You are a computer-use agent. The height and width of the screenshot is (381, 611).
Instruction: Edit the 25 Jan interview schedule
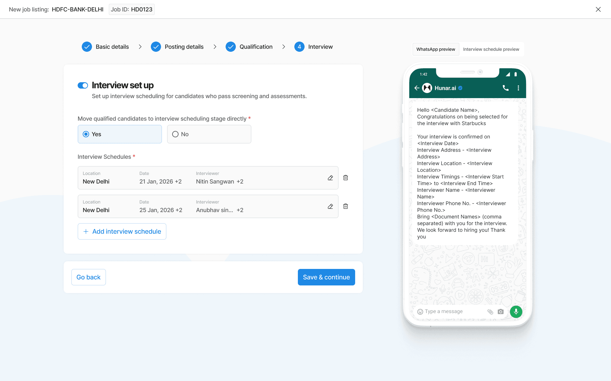coord(330,206)
